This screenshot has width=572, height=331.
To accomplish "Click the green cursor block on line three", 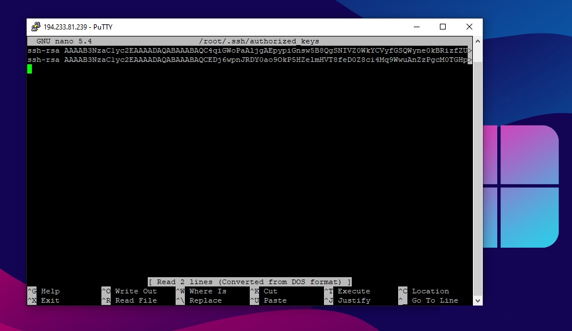I will click(30, 69).
